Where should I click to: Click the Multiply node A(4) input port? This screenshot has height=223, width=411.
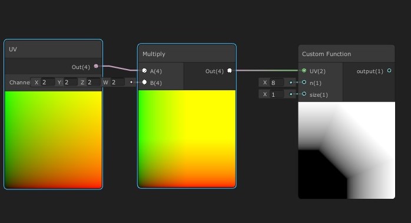tap(144, 71)
